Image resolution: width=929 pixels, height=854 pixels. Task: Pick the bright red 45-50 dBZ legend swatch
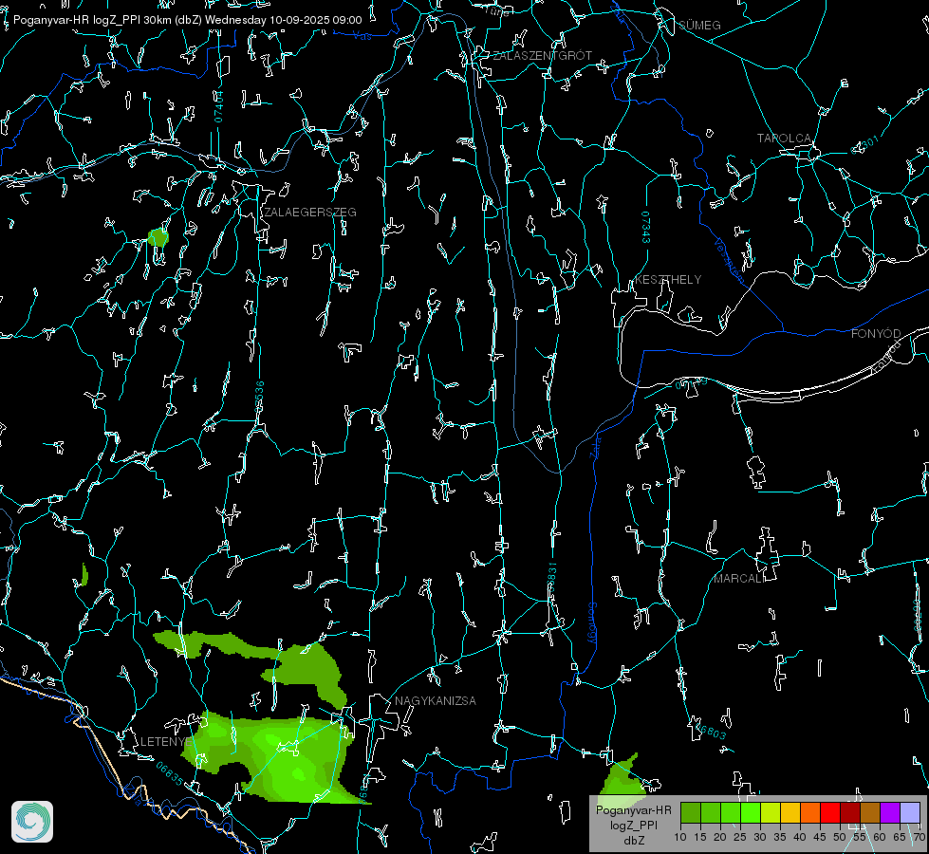point(830,812)
